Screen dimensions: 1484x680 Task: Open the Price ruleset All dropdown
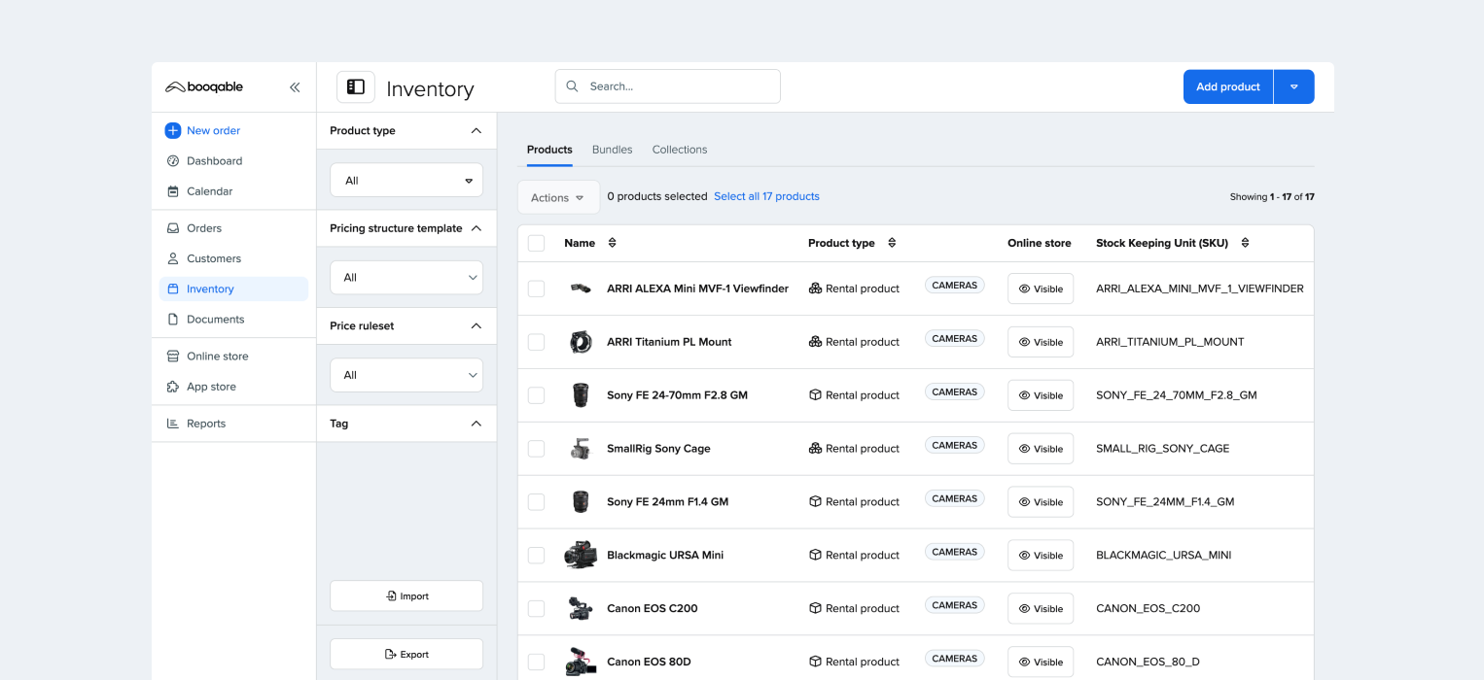pos(406,375)
